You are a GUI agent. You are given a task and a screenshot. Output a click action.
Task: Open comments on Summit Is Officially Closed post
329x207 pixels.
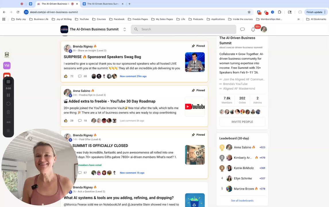coord(80,173)
